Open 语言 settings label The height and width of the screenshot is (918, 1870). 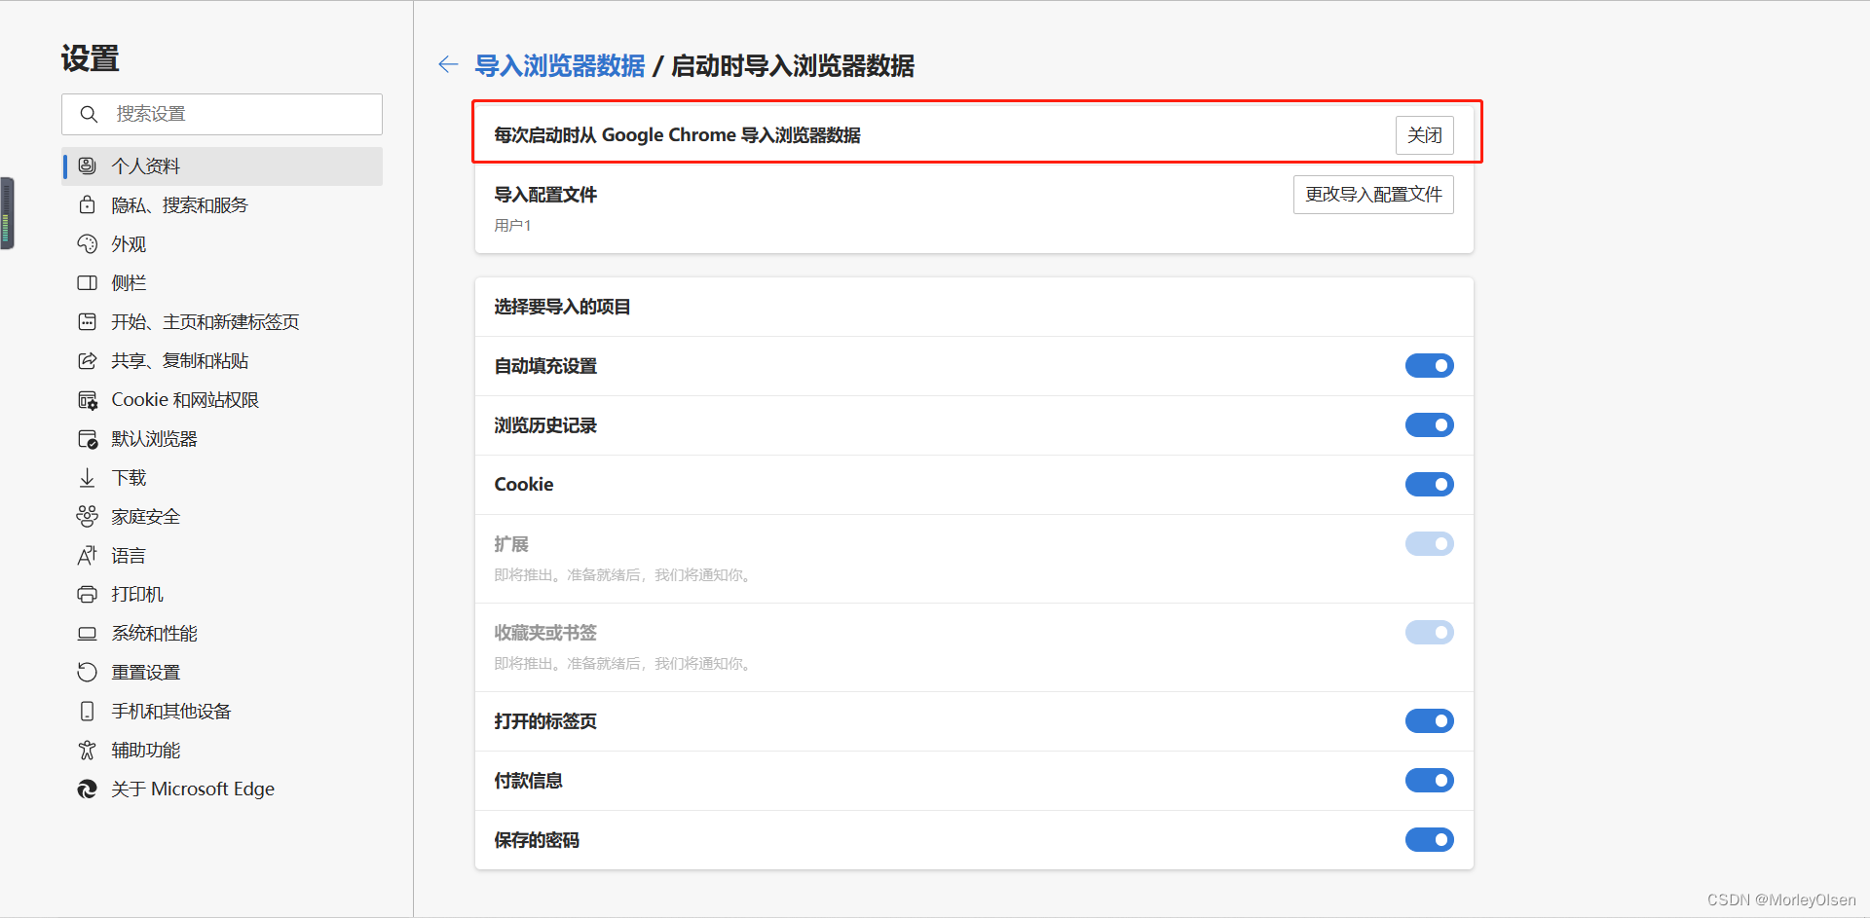pyautogui.click(x=129, y=556)
